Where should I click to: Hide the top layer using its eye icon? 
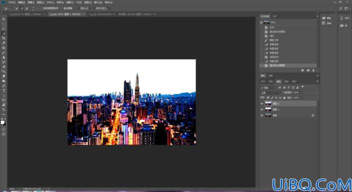click(262, 104)
